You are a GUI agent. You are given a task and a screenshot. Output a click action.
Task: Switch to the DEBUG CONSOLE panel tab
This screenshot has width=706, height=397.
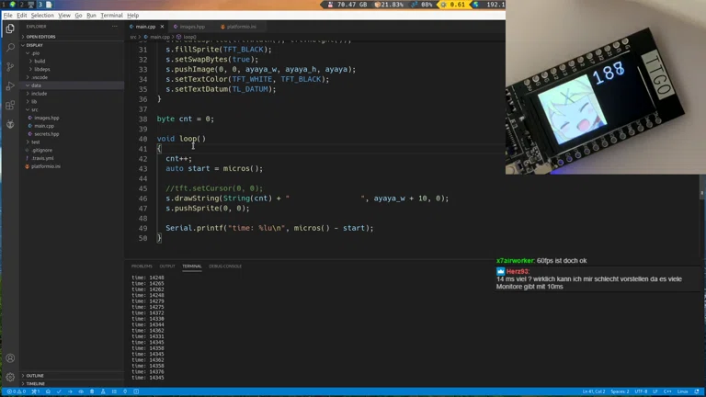pos(225,267)
